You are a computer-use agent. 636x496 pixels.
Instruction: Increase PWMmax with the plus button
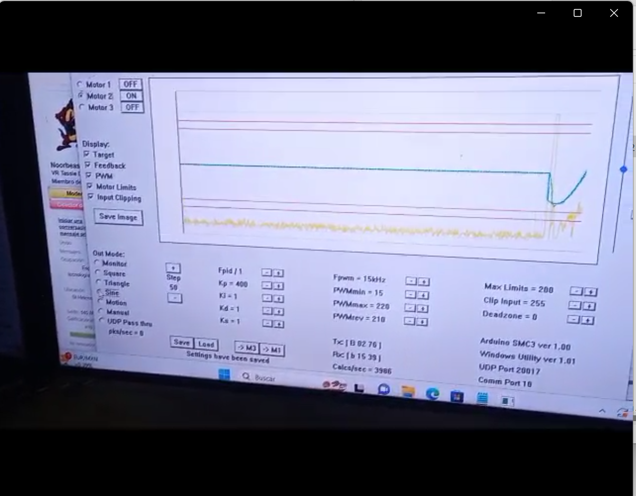[x=423, y=308]
